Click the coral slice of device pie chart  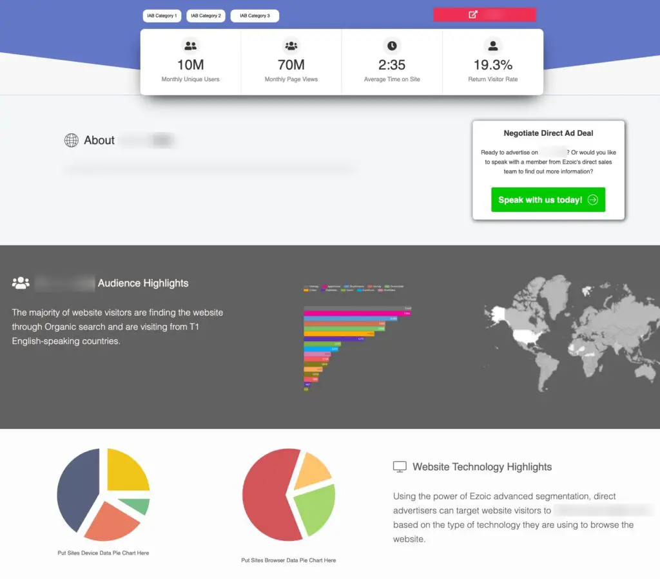pyautogui.click(x=110, y=522)
